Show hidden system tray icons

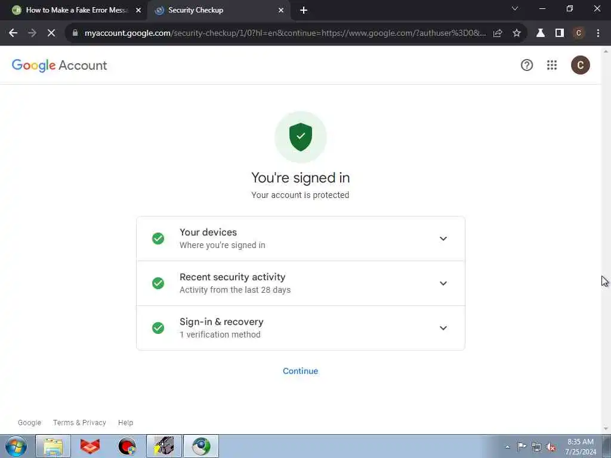507,447
